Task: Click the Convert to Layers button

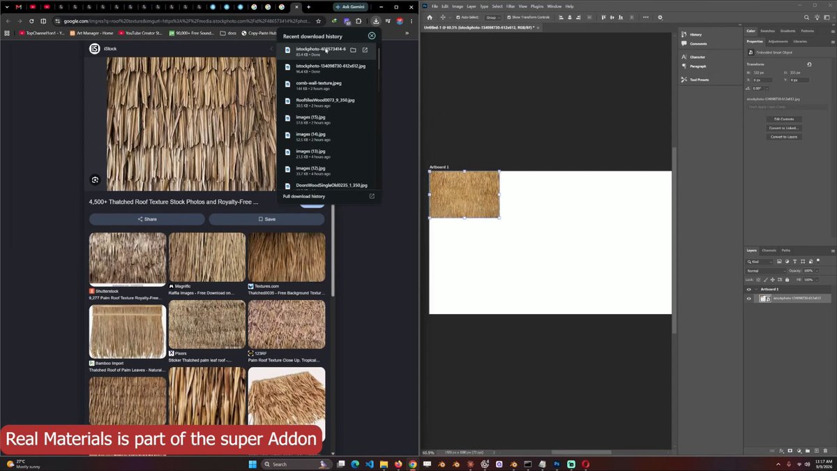Action: 784,137
